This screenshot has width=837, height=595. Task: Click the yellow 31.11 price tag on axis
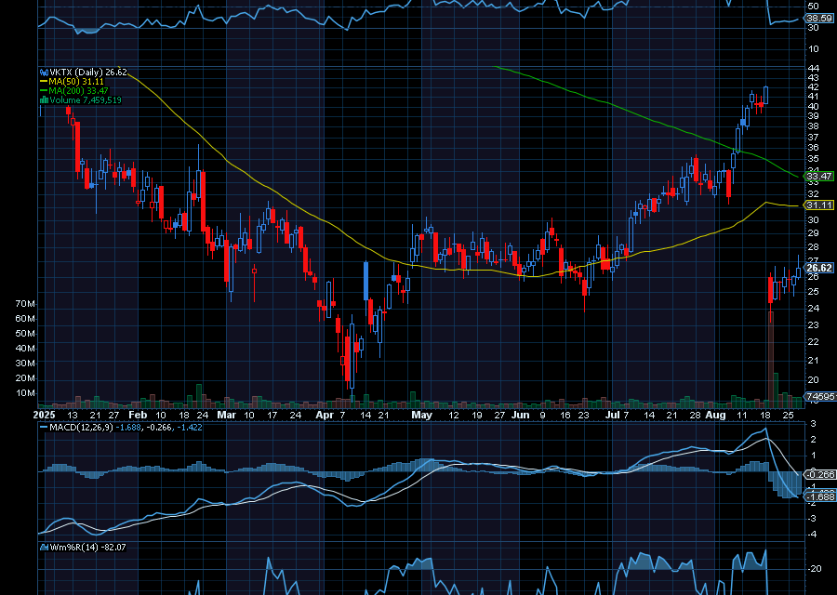[x=819, y=205]
